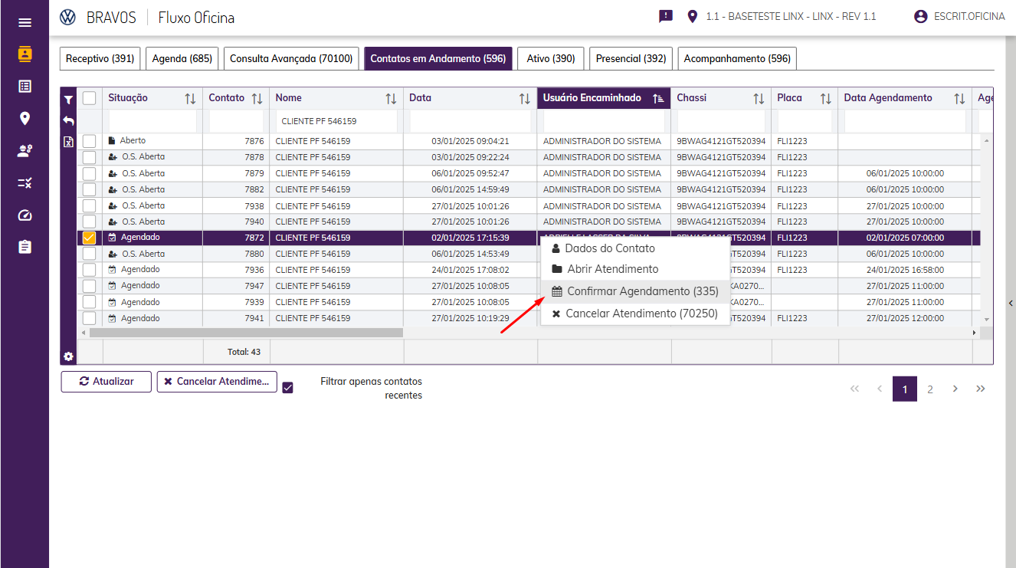Open the list view icon in the sidebar
This screenshot has width=1016, height=568.
point(25,87)
